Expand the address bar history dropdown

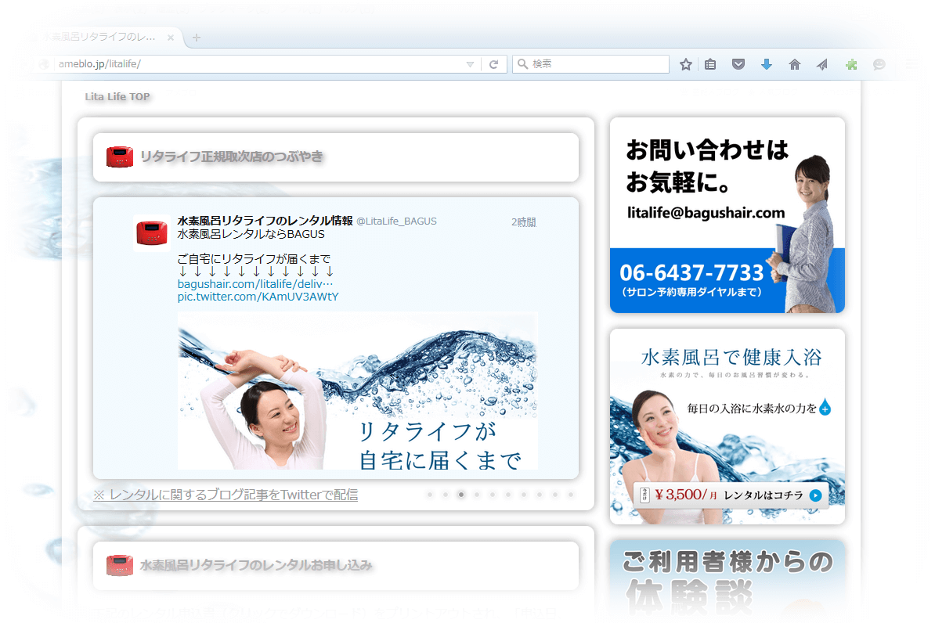point(470,64)
